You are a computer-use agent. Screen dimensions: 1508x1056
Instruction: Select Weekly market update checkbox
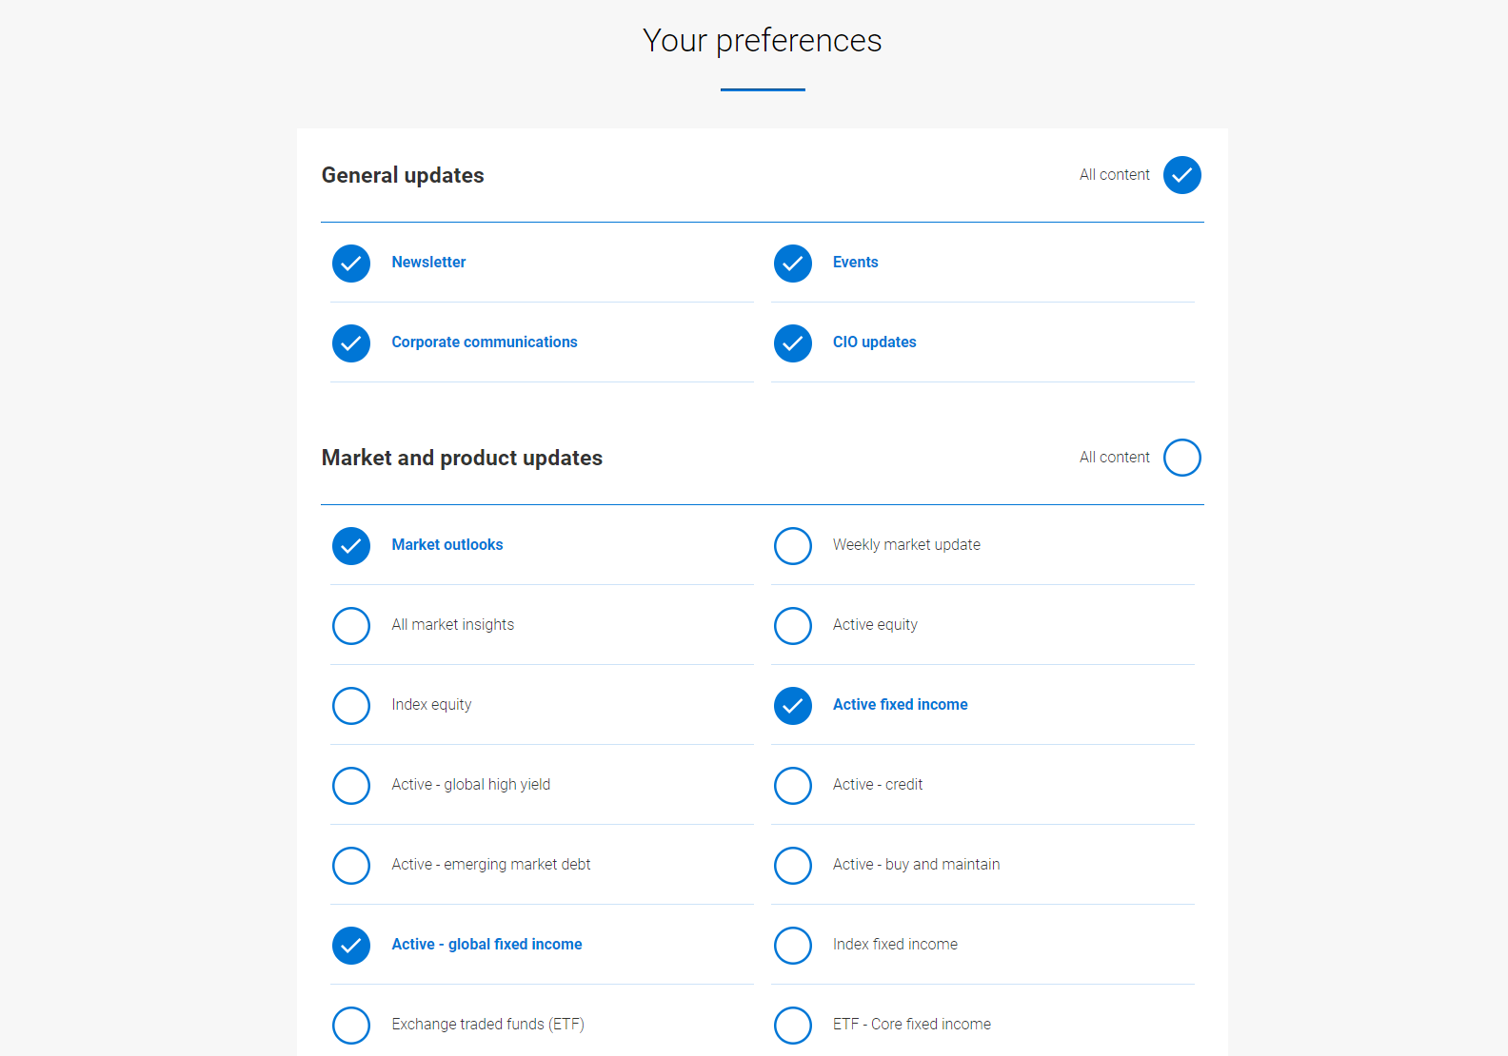[793, 546]
